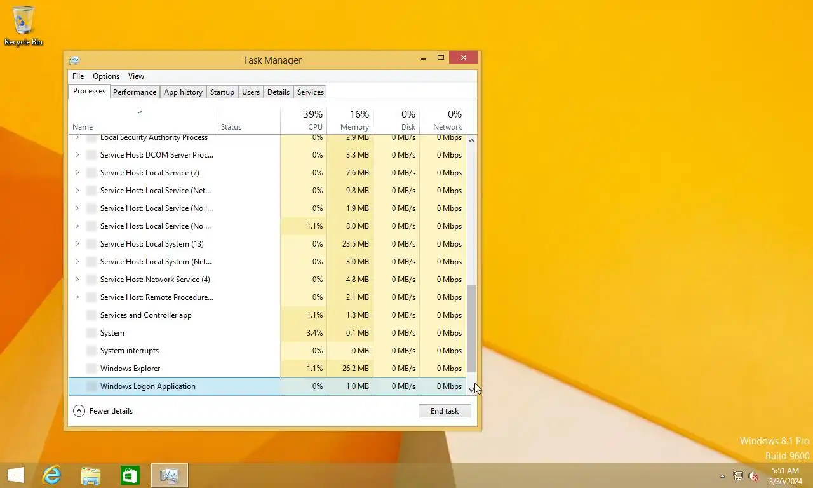Image resolution: width=813 pixels, height=488 pixels.
Task: Expand Service Host: Local System (13)
Action: click(x=77, y=244)
